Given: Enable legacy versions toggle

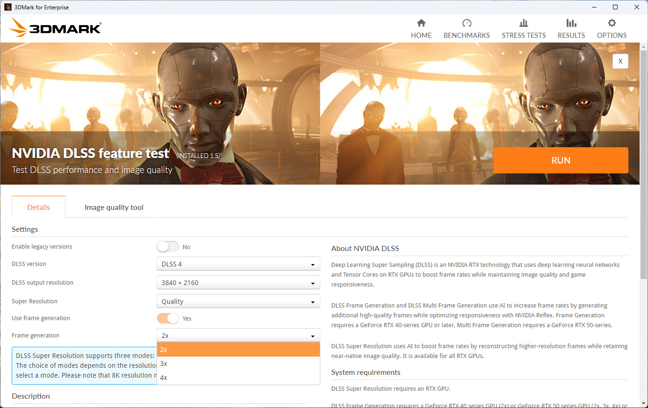Looking at the screenshot, I should [x=167, y=247].
